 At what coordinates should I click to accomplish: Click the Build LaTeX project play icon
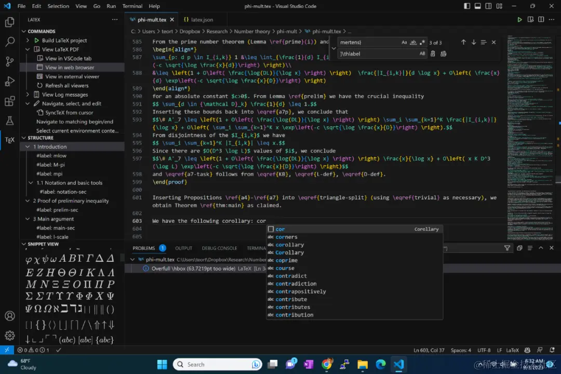click(36, 41)
